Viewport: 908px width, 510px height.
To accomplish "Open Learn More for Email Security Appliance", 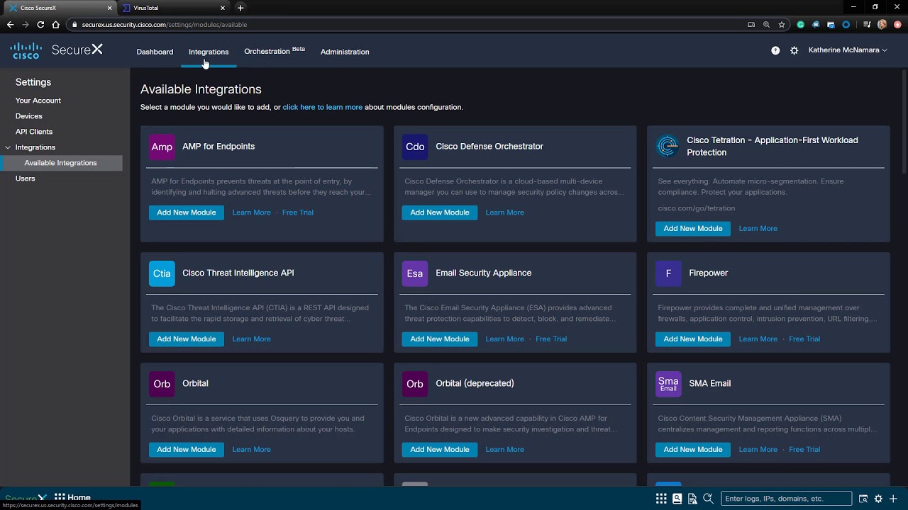I will point(505,339).
